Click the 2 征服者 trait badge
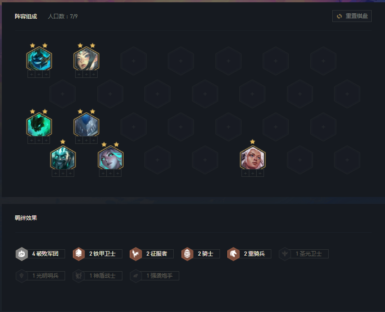 tap(152, 254)
